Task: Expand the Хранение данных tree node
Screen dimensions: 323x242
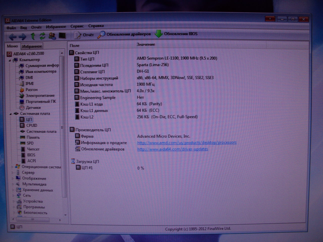Action: click(13, 190)
